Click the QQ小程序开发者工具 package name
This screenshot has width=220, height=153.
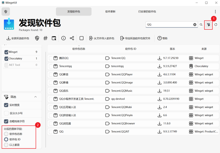[77, 99]
